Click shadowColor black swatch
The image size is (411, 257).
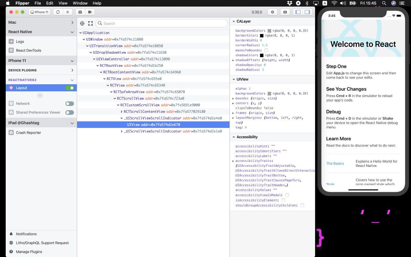coord(262,55)
